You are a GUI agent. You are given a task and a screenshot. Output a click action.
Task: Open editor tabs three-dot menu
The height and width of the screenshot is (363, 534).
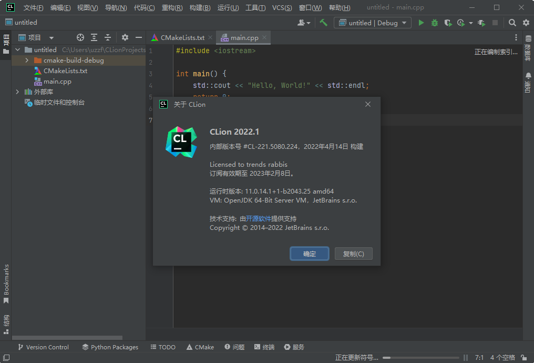coord(516,37)
